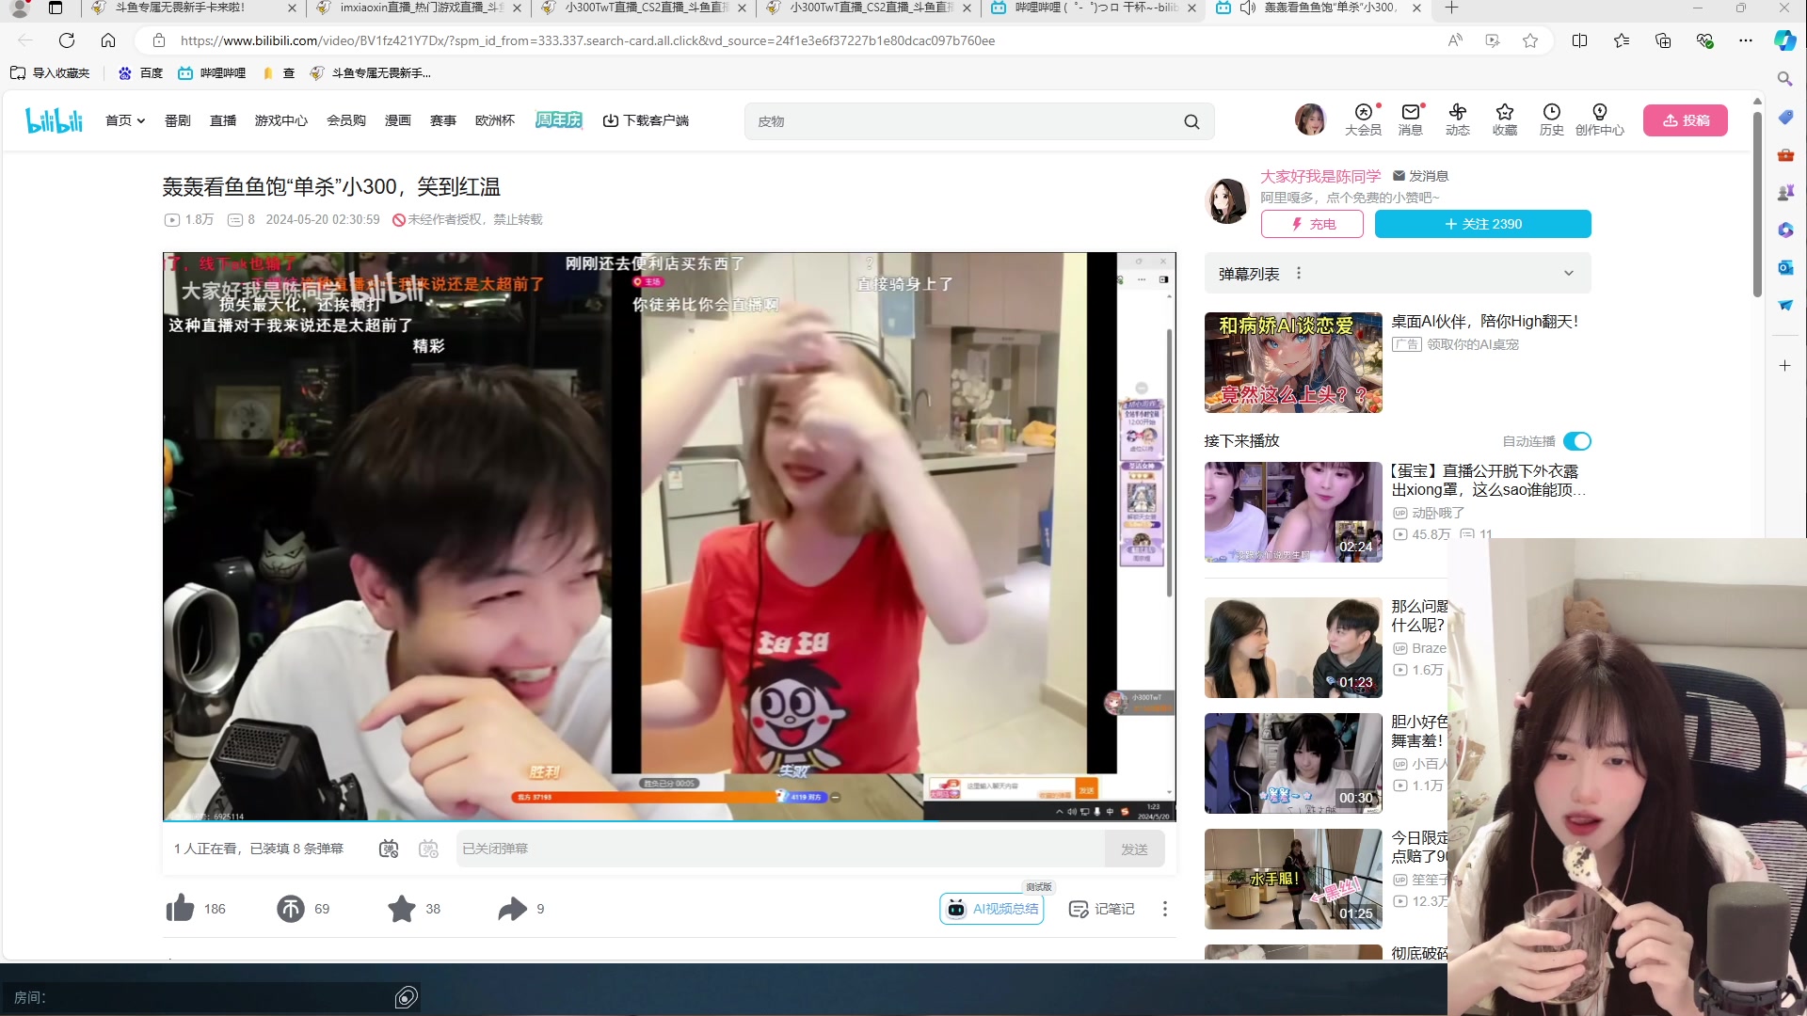Click the search magnifier icon
1807x1016 pixels.
click(x=1191, y=121)
